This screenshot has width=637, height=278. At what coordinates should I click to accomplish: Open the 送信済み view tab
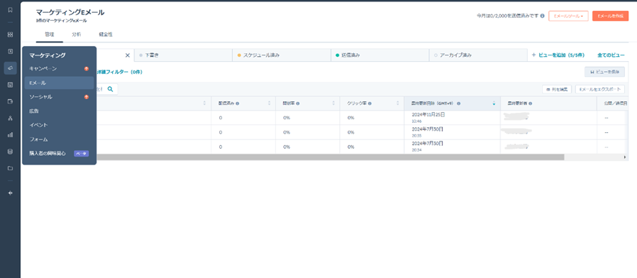380,55
